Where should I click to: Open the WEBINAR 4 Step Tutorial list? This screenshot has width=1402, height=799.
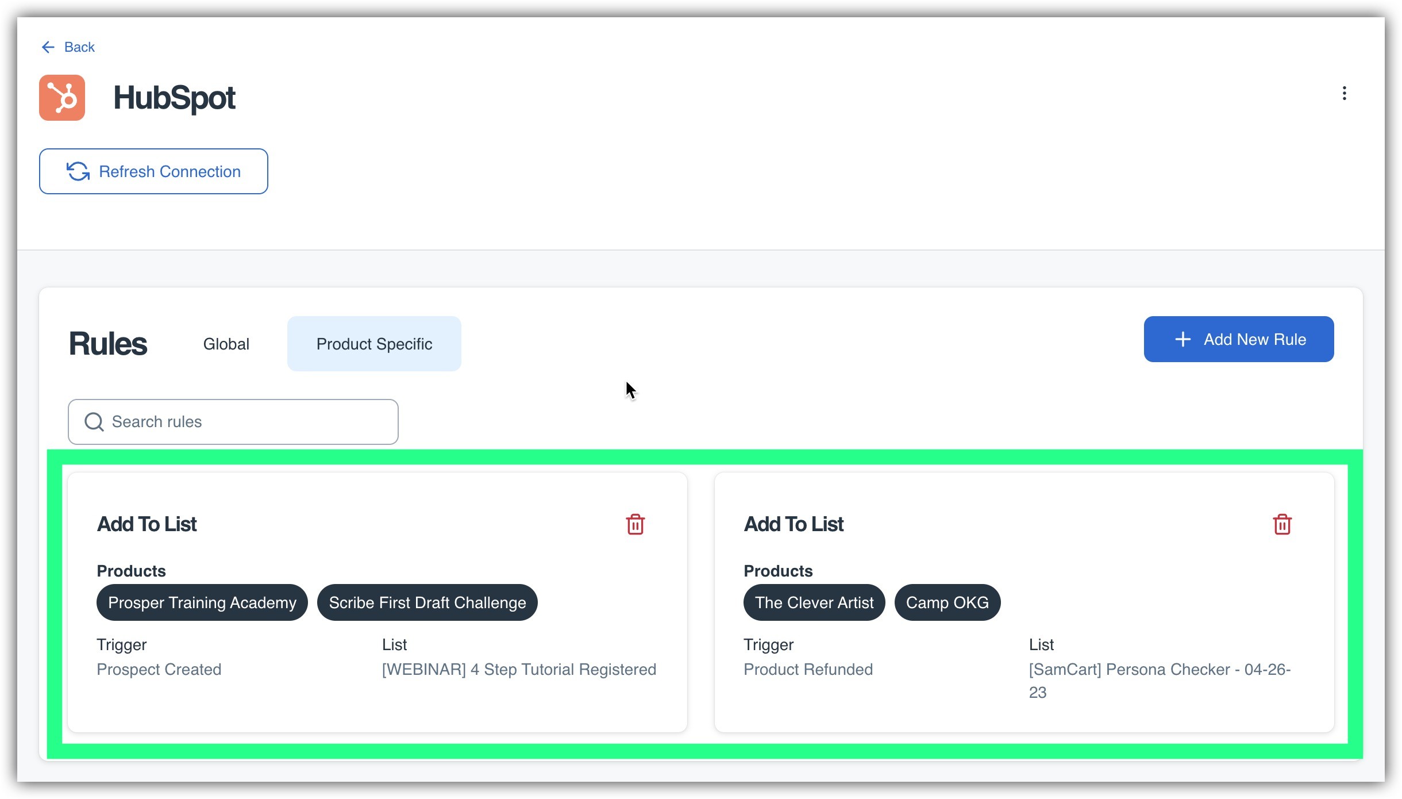(519, 669)
